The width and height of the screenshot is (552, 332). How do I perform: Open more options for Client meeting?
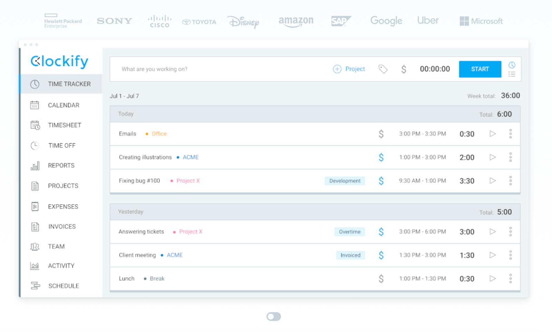511,255
